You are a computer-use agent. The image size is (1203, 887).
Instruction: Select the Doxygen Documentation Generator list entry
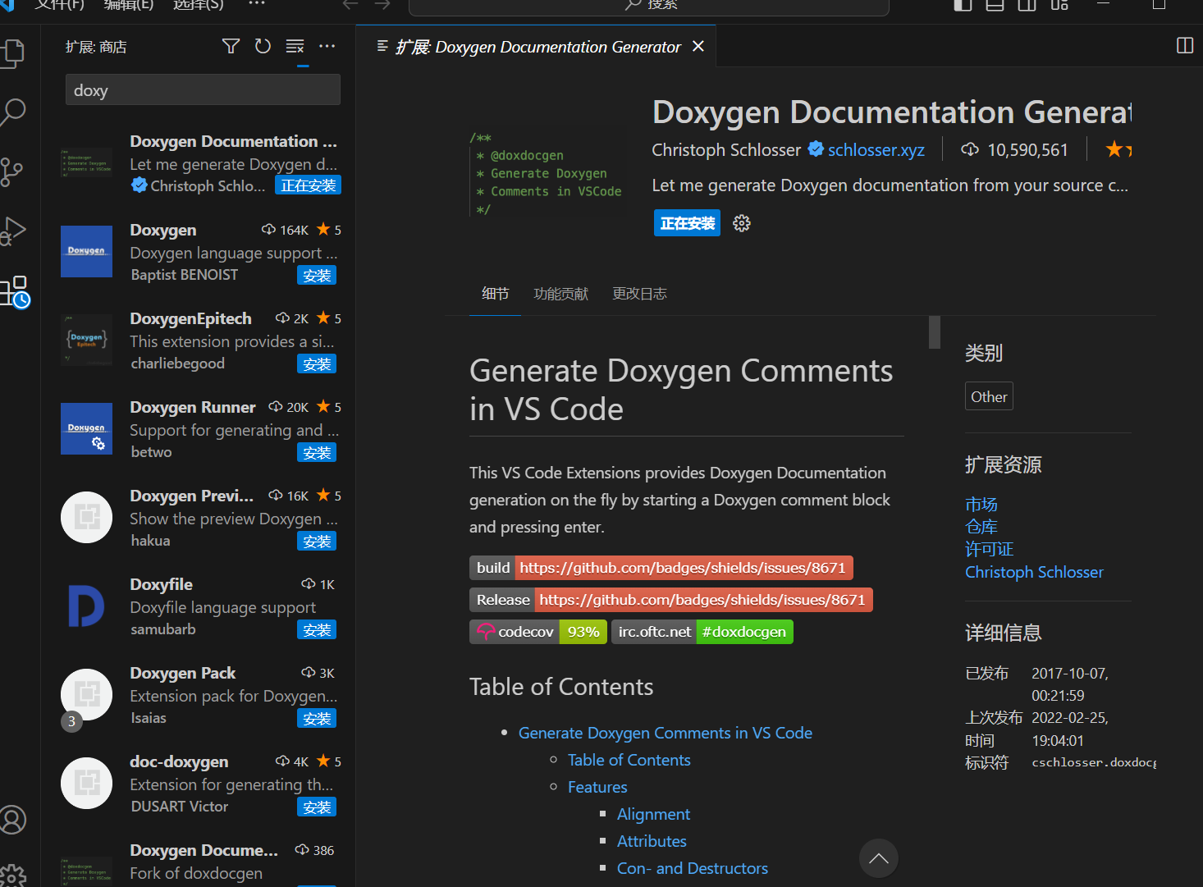(199, 163)
